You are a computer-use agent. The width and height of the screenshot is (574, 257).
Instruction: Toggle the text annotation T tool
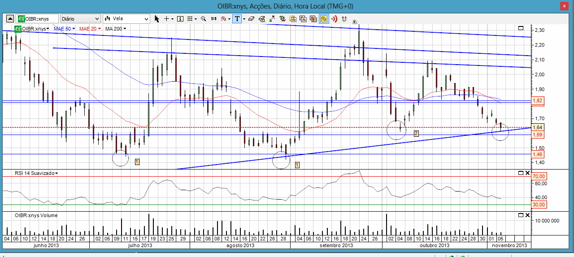pos(236,19)
